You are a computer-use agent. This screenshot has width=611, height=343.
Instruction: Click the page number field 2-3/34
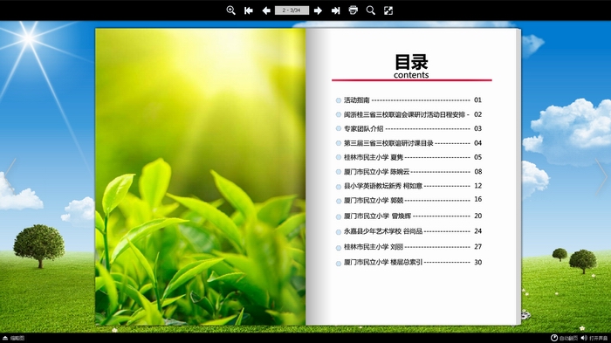tap(292, 10)
